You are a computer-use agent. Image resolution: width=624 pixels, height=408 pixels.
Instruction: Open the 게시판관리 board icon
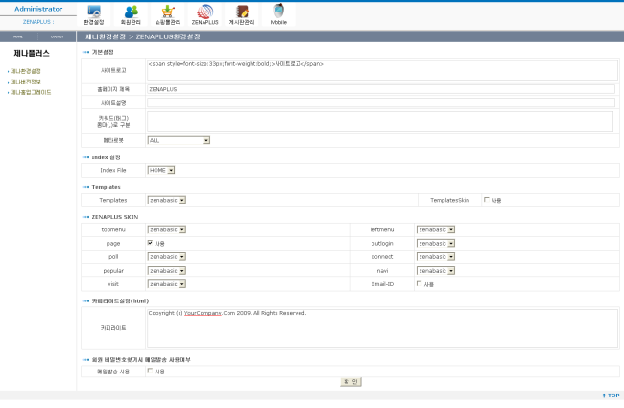[242, 13]
